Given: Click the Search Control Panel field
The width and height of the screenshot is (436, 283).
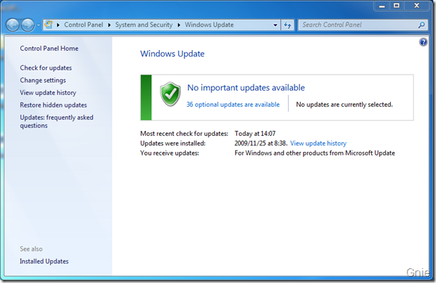Looking at the screenshot, I should pos(357,25).
